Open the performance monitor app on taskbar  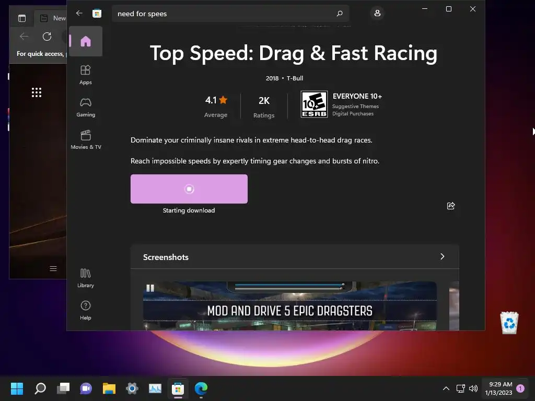(x=155, y=388)
